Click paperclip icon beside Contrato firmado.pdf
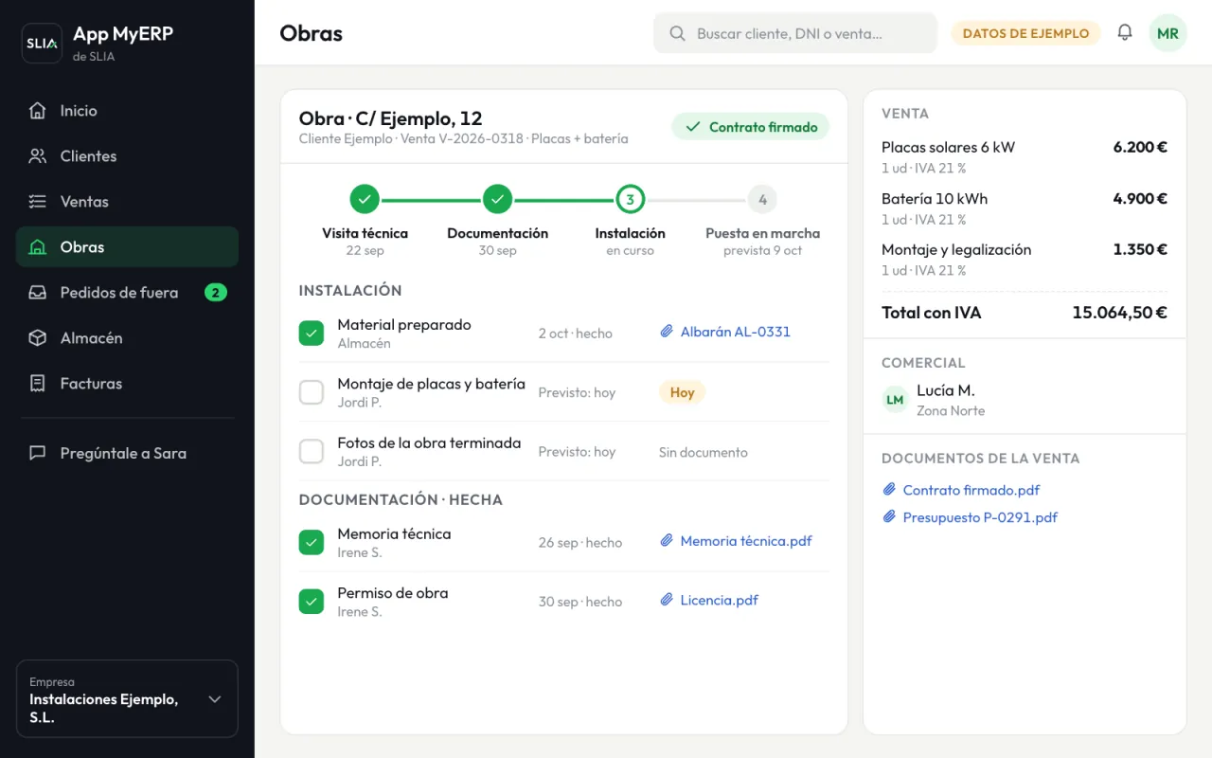The image size is (1212, 758). (889, 490)
